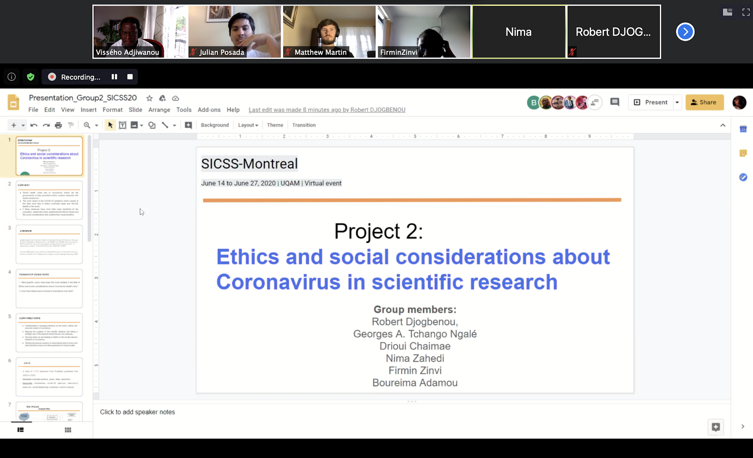The height and width of the screenshot is (458, 753).
Task: Open the Transition panel
Action: point(304,125)
